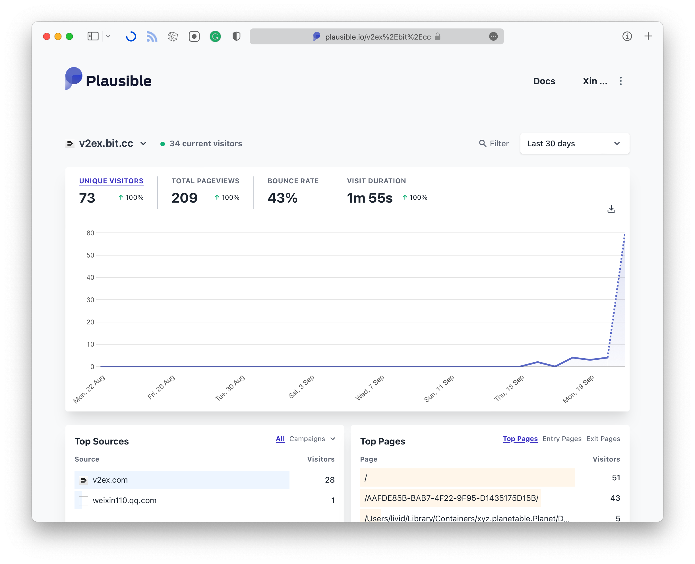Open the Filter button
695x564 pixels.
coord(494,144)
